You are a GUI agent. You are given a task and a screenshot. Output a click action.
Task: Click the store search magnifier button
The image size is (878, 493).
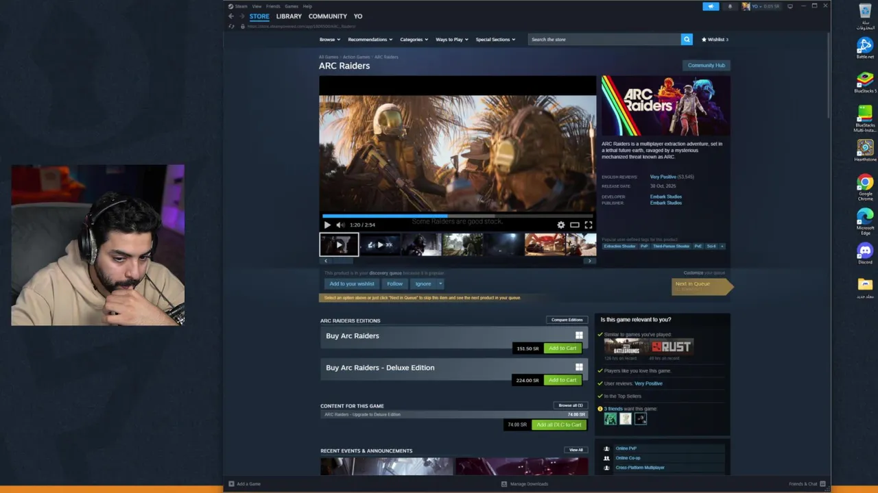point(687,39)
